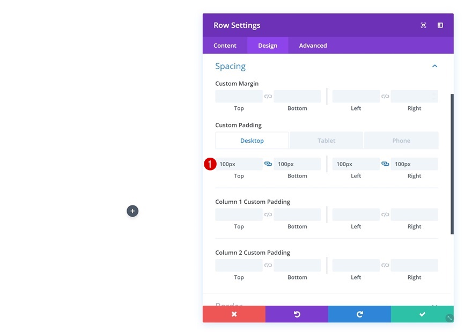This screenshot has width=472, height=332.
Task: Click the blue redo button
Action: pos(359,314)
